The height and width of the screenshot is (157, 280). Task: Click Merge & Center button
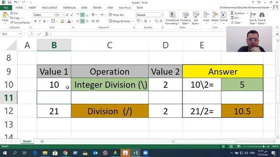(x=120, y=21)
